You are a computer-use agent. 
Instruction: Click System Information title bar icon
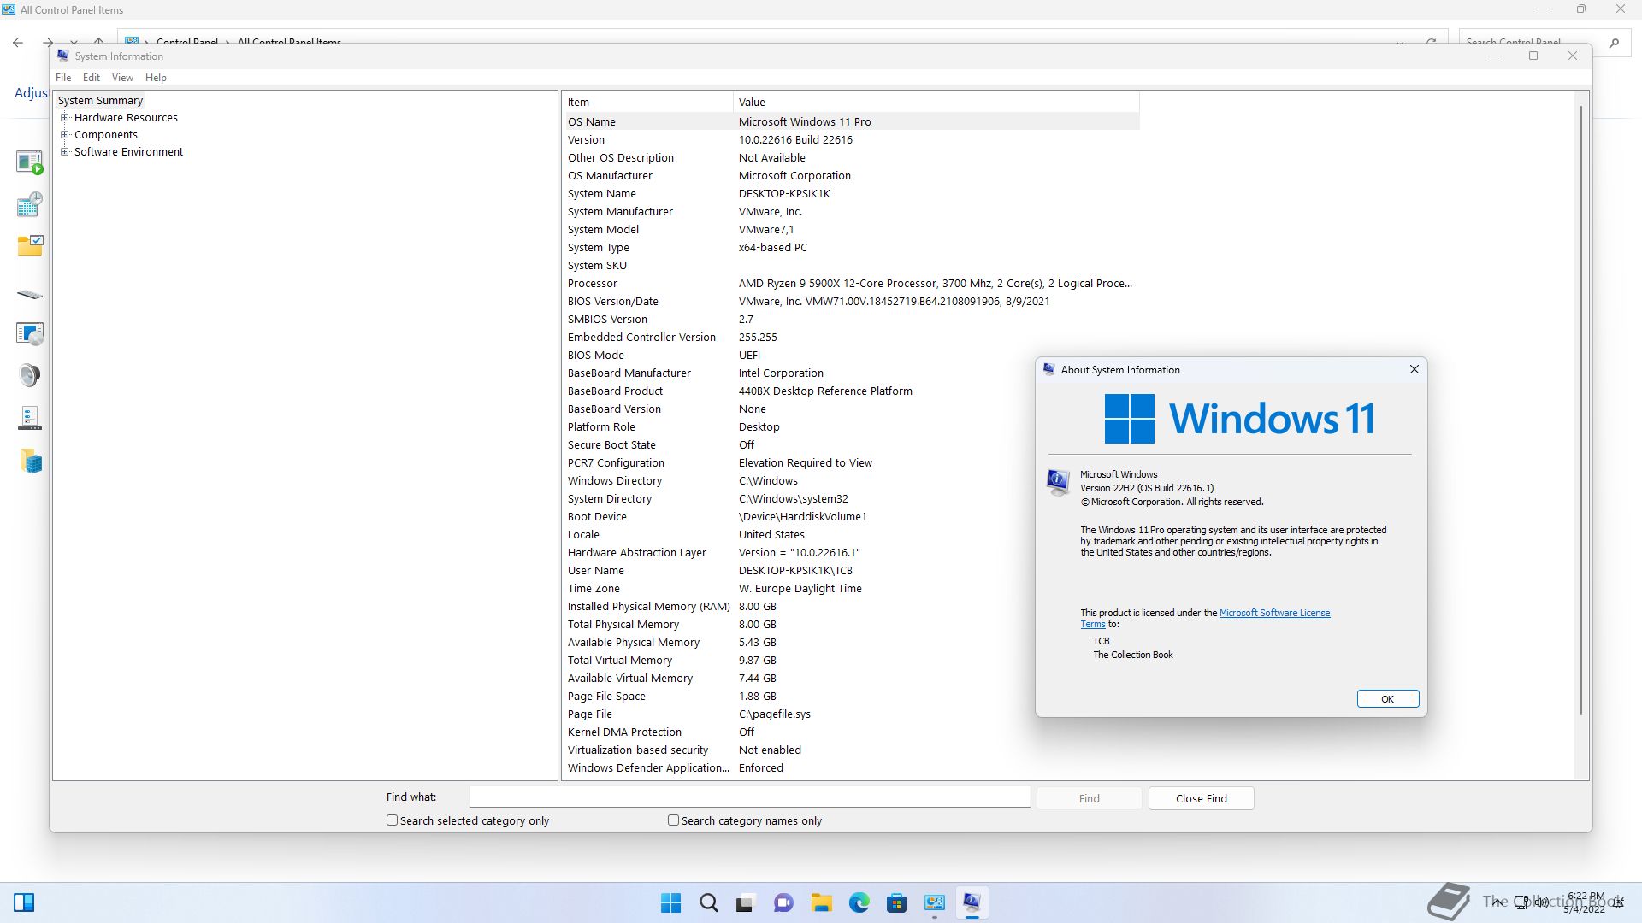(x=62, y=56)
